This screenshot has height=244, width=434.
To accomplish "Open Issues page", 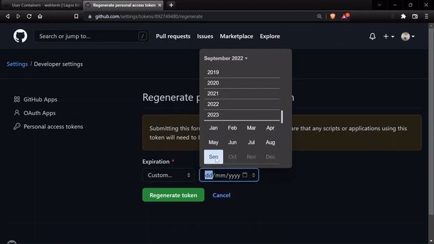I will pyautogui.click(x=205, y=36).
